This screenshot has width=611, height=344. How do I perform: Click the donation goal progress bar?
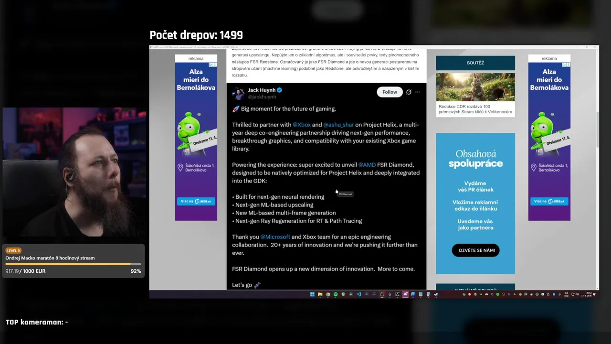coord(74,264)
